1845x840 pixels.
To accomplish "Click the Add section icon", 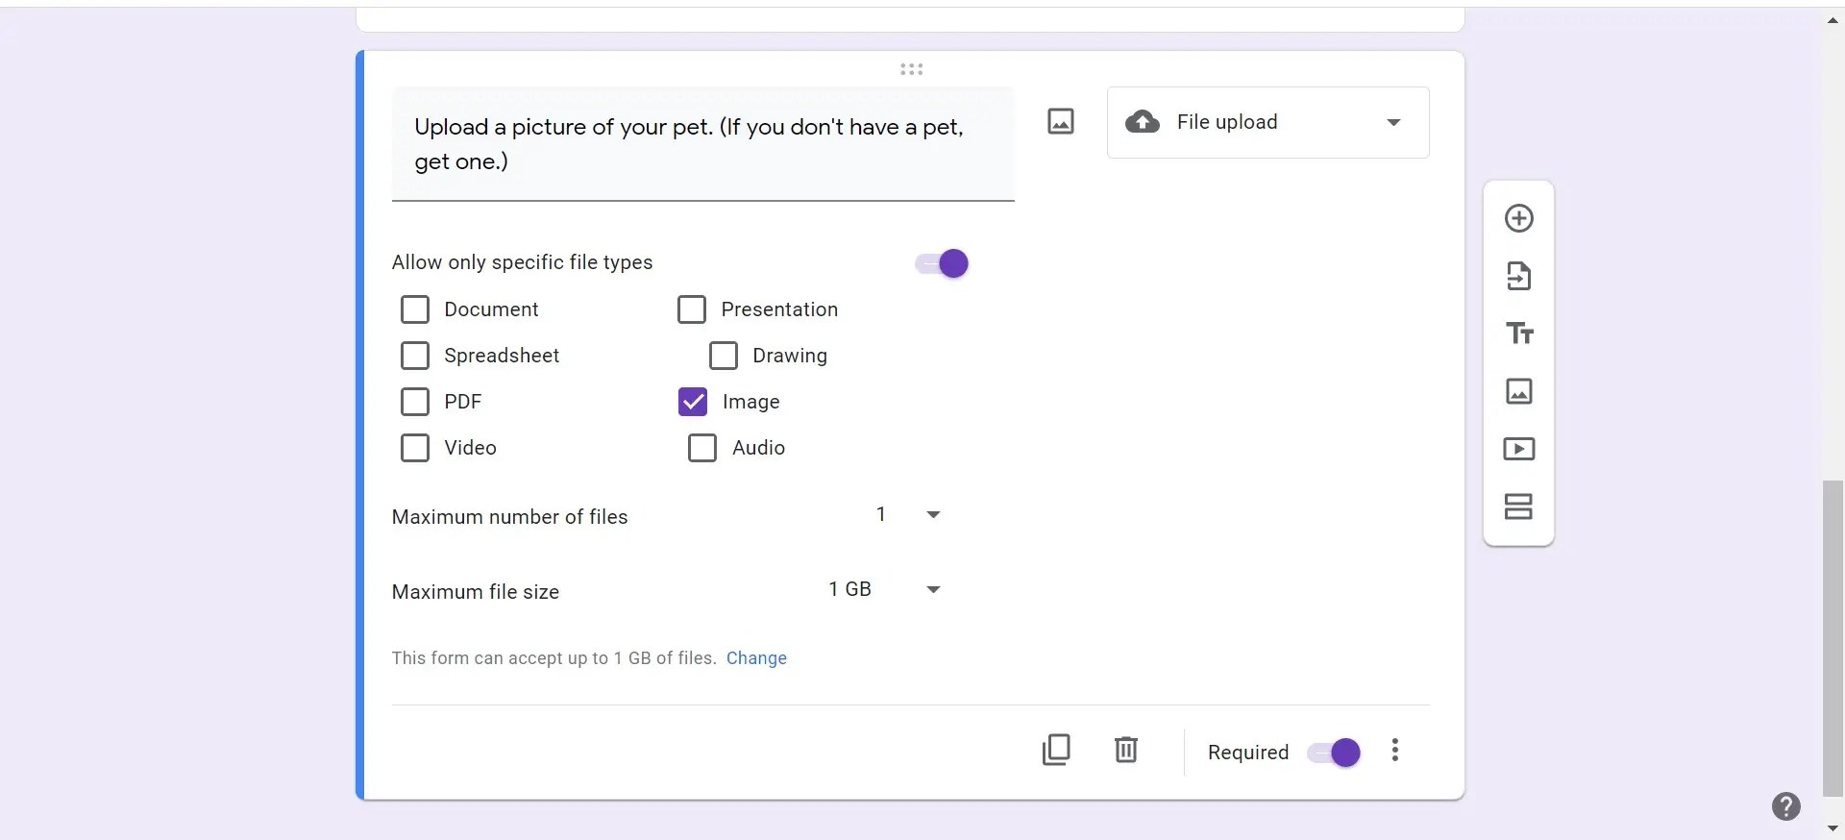I will (1518, 506).
